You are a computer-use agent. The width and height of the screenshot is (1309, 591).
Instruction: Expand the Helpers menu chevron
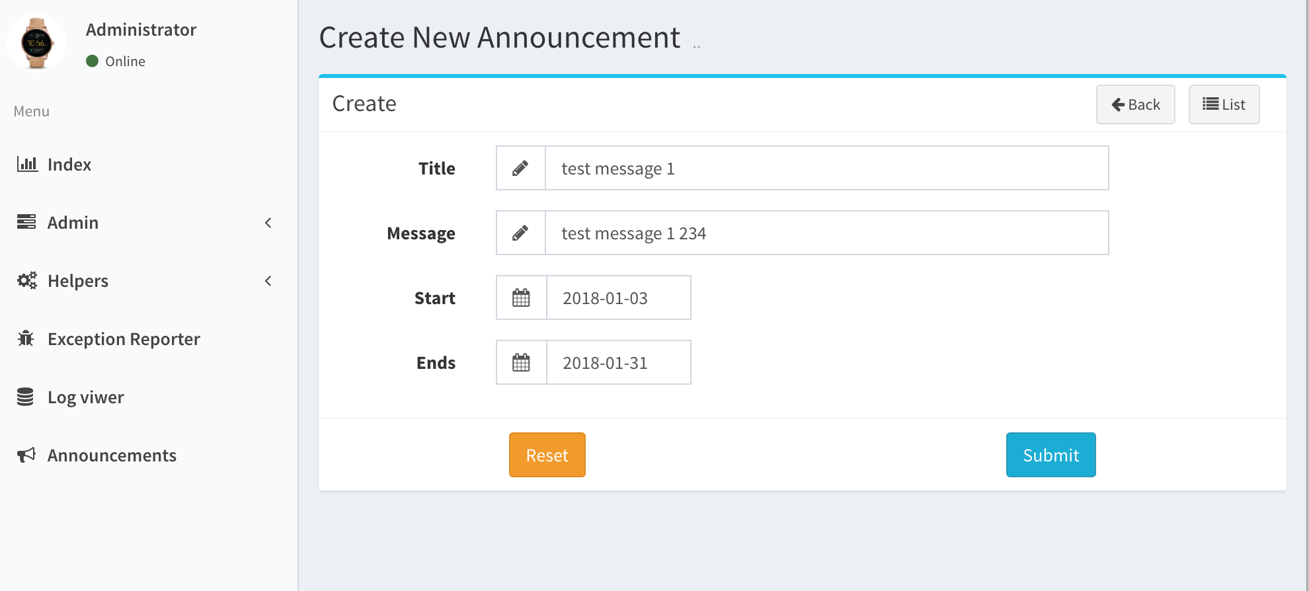(x=268, y=281)
